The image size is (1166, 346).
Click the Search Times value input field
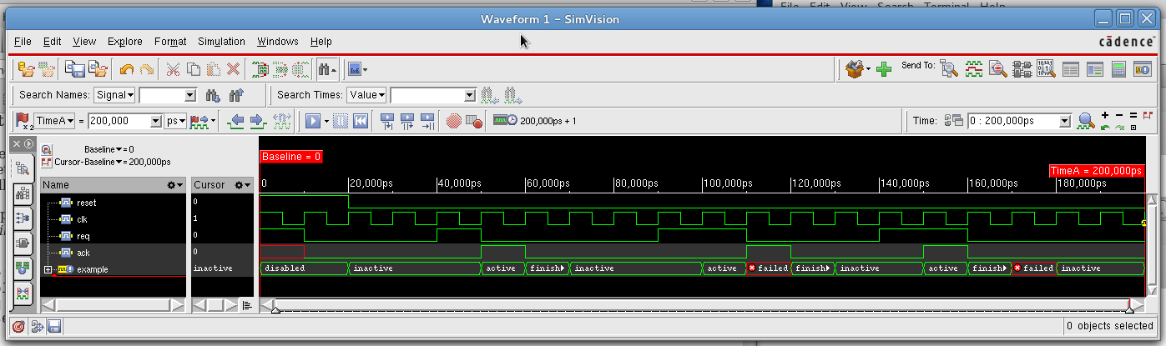click(x=427, y=95)
